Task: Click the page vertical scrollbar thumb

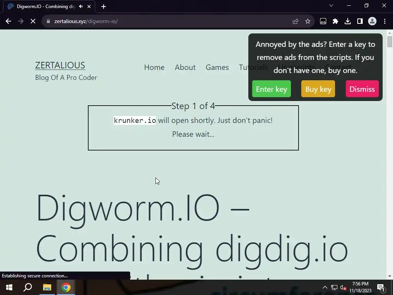Action: [390, 41]
